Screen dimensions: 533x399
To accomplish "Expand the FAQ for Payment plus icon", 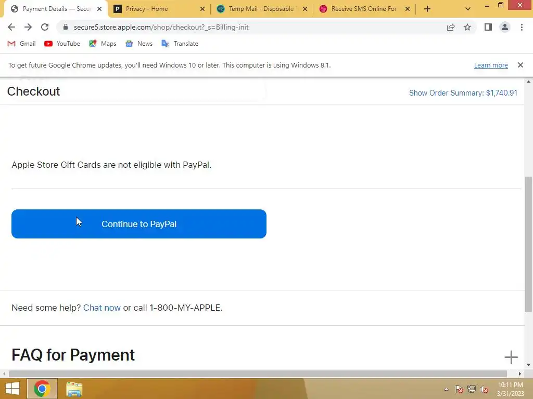I will tap(511, 357).
